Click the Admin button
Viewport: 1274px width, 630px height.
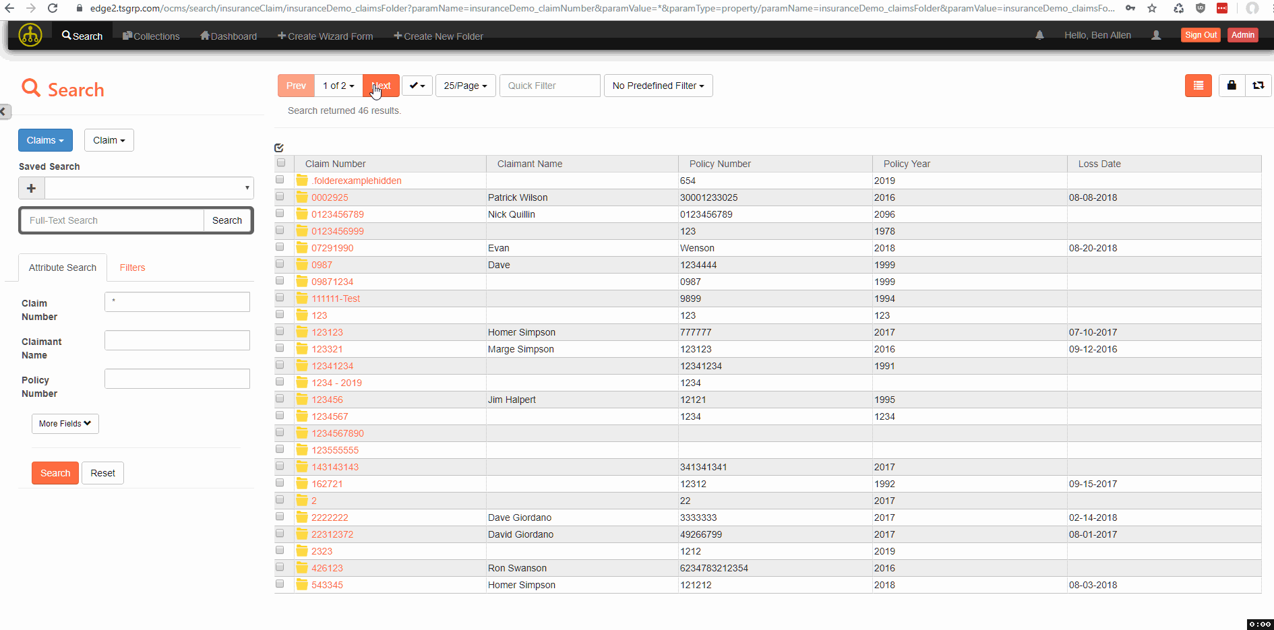click(1242, 35)
